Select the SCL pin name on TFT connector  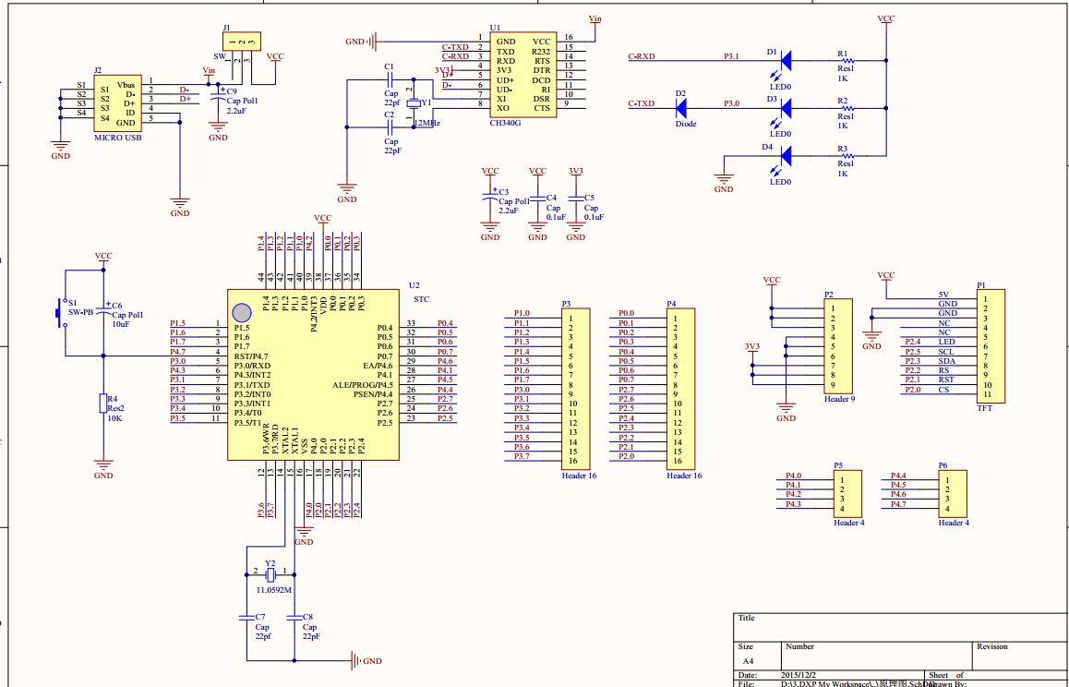[x=946, y=352]
